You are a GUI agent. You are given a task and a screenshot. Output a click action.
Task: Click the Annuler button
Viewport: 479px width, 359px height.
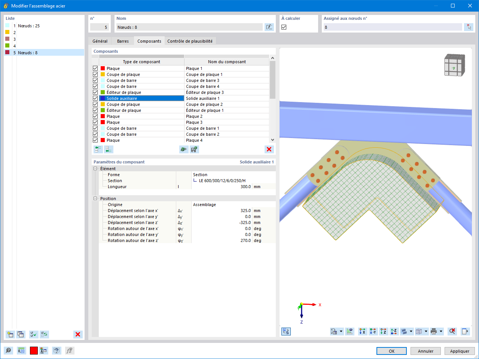coord(425,351)
